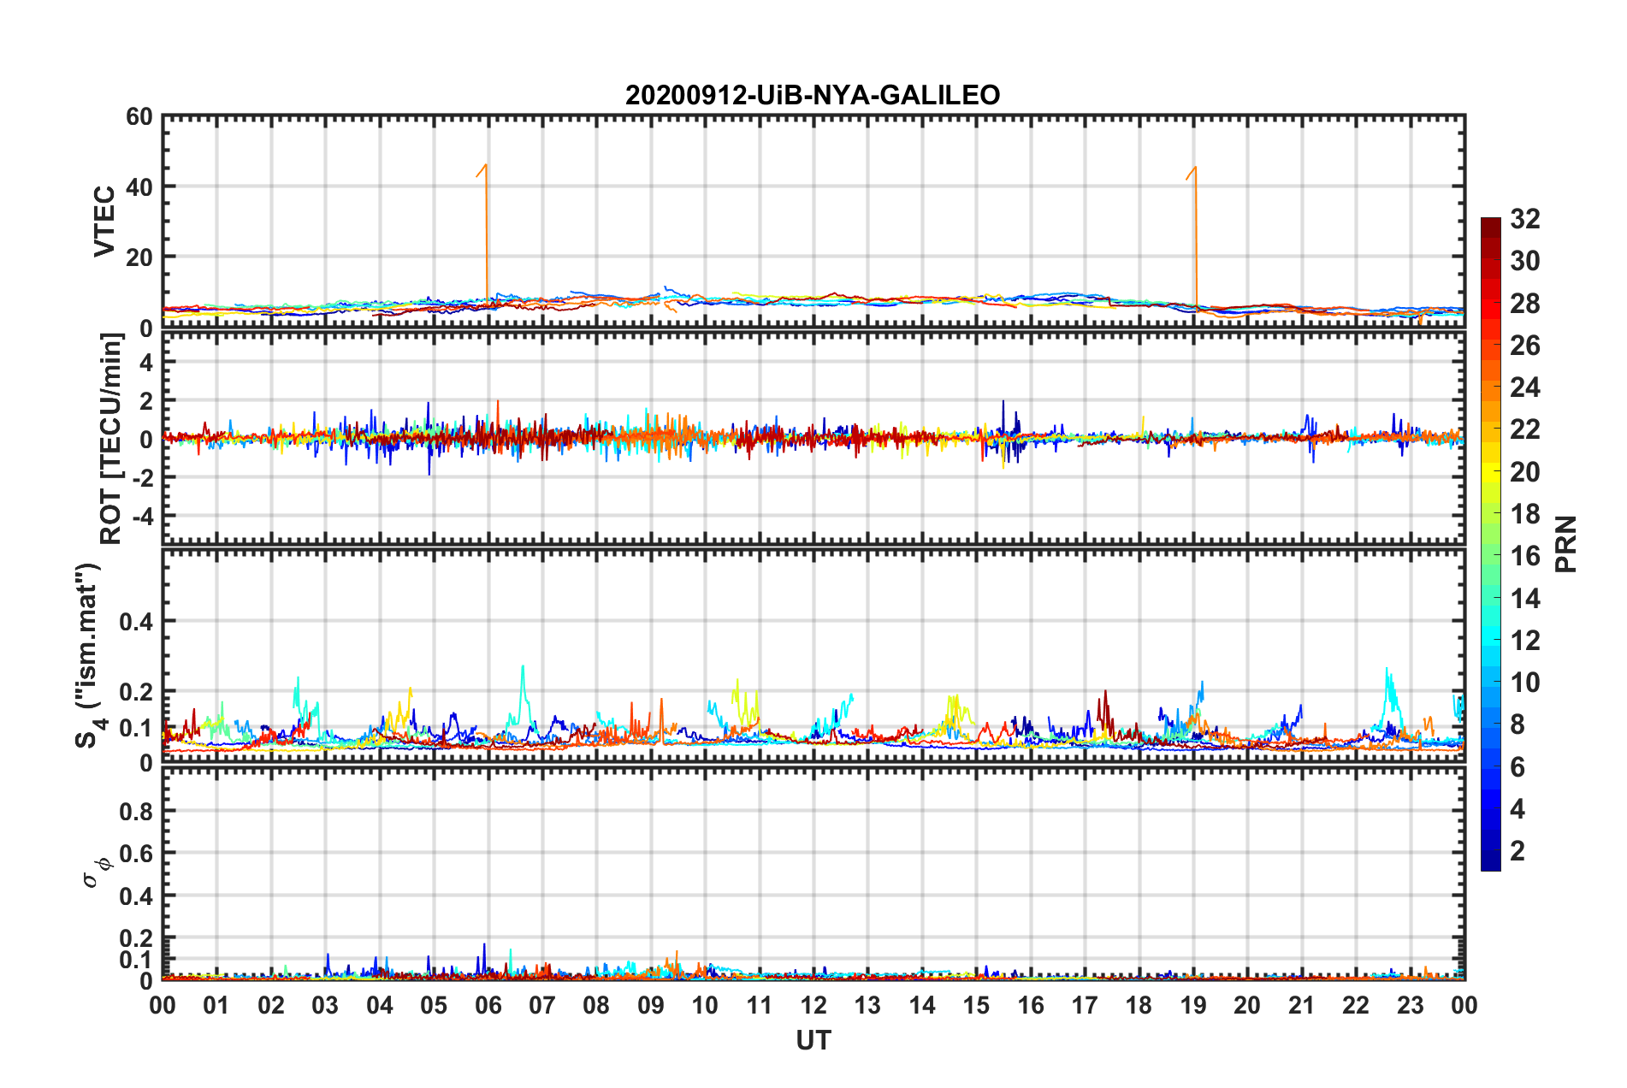
Task: Click the PRN jet colorbar strip
Action: (1491, 544)
